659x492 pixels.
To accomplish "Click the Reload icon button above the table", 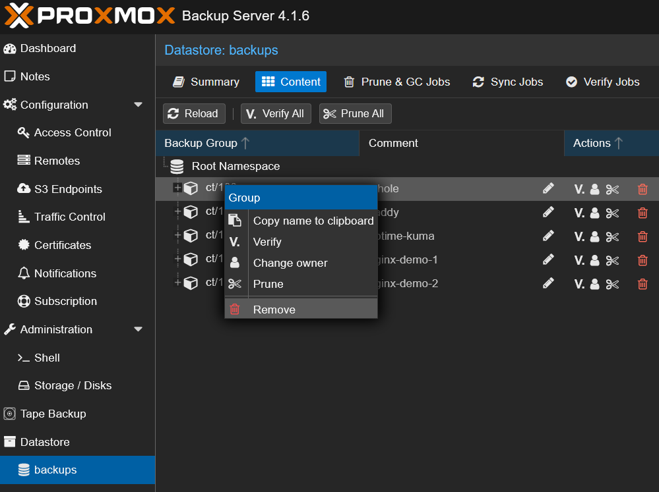I will coord(194,113).
